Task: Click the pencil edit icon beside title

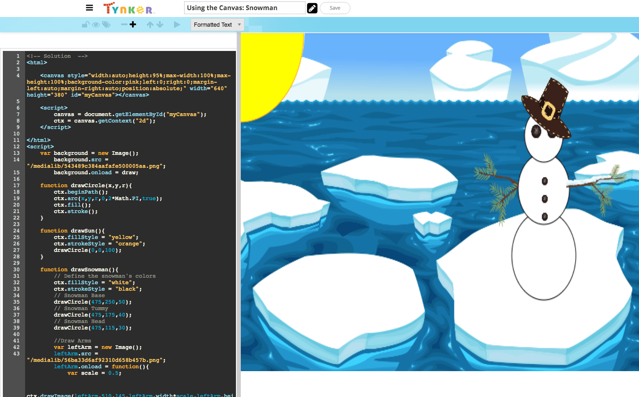Action: [312, 8]
